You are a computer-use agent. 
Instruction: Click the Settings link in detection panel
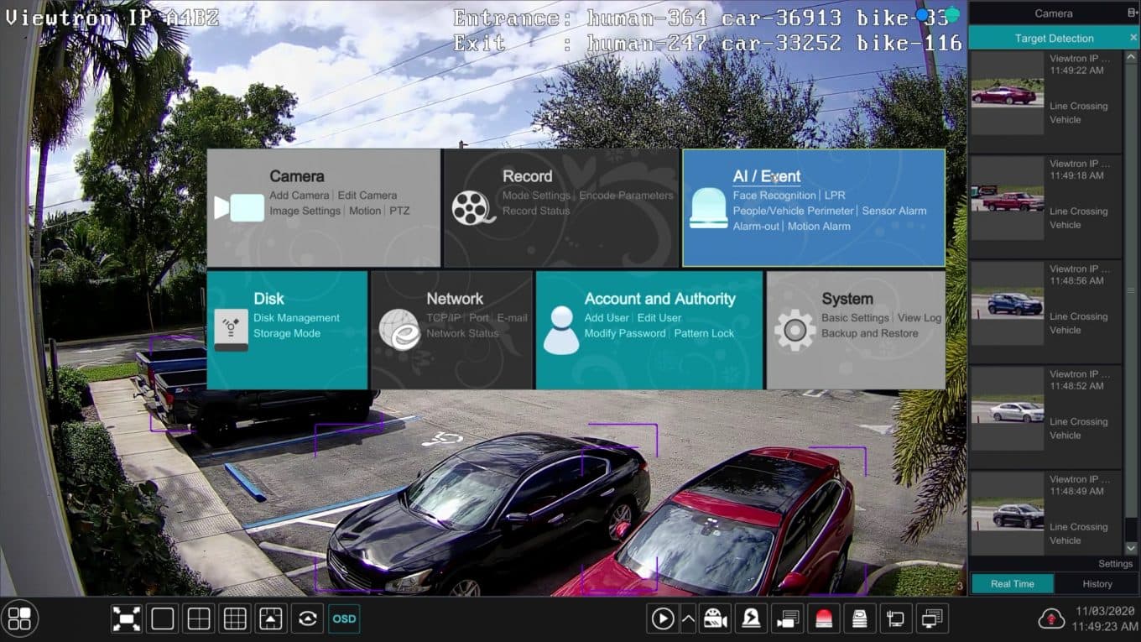[1115, 564]
